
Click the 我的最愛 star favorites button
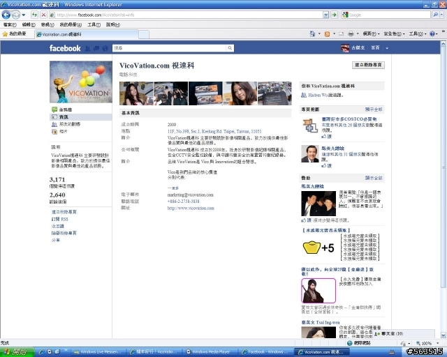pos(14,34)
